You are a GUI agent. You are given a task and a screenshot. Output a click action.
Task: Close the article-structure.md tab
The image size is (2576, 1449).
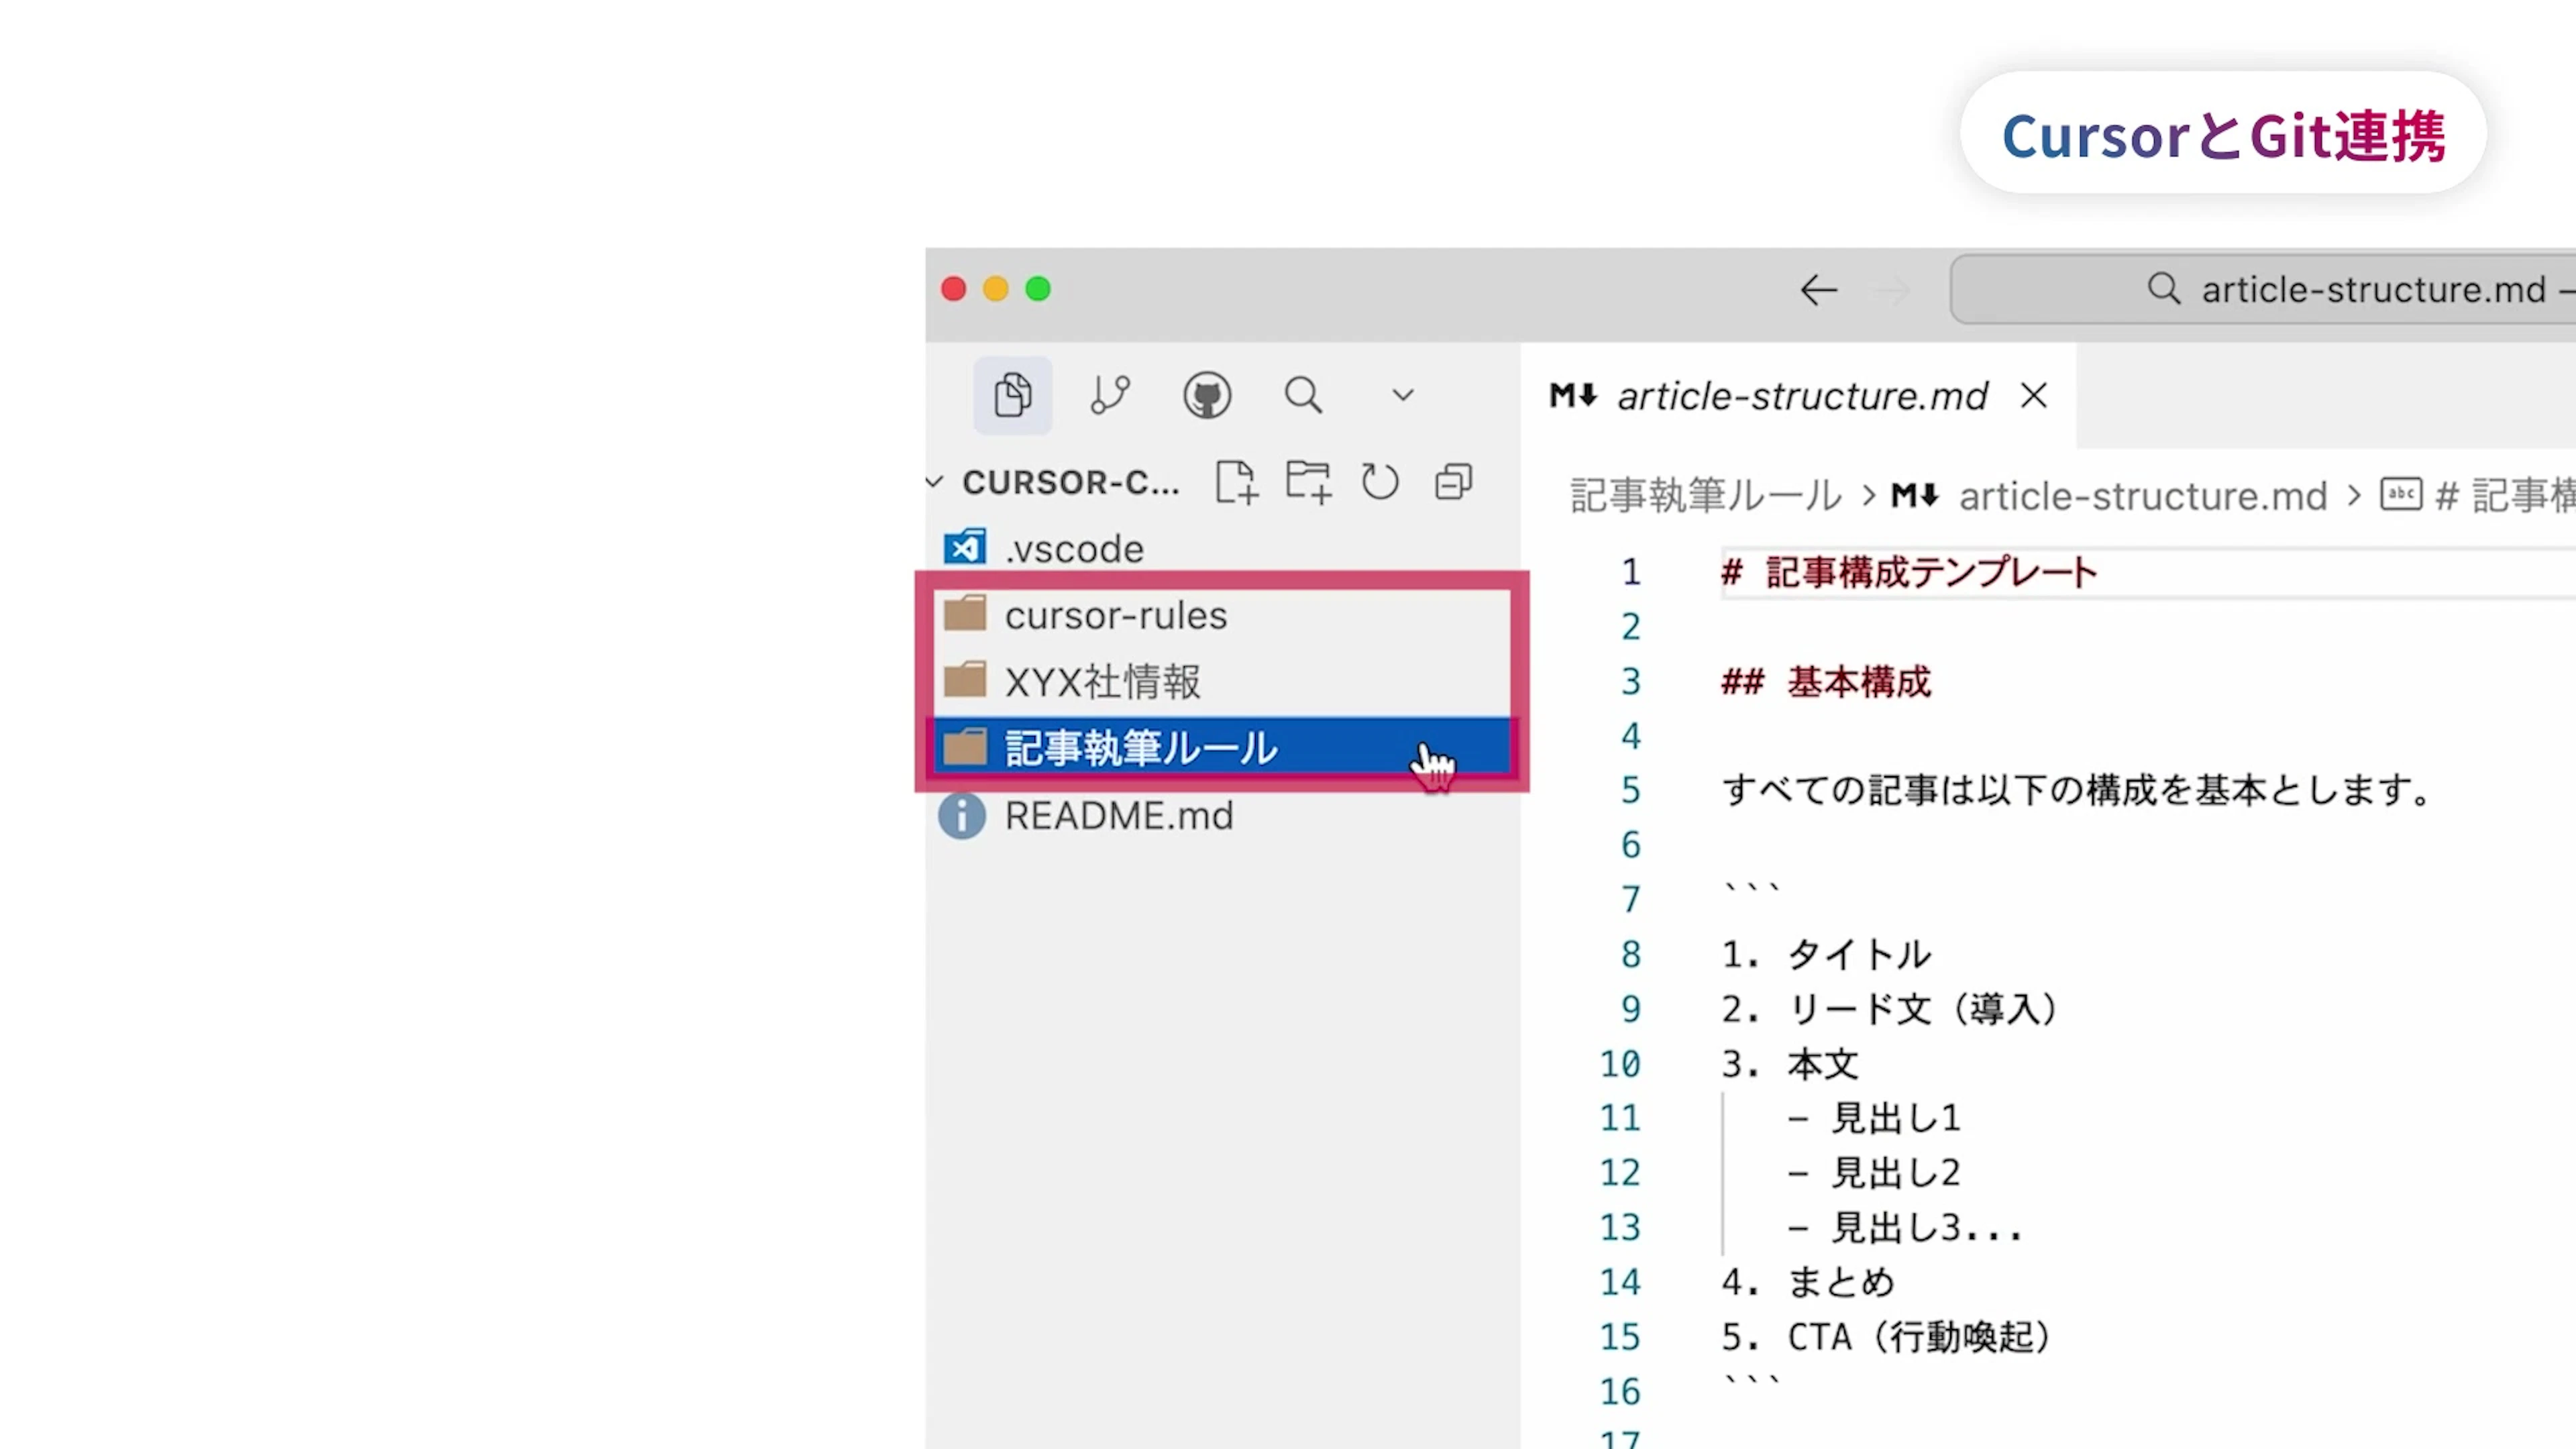[x=2033, y=396]
